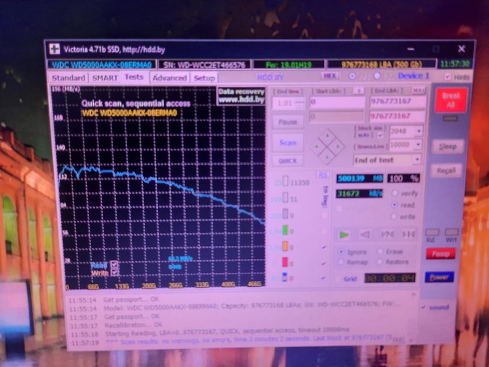Click the blue Power button
489x367 pixels.
coord(439,277)
